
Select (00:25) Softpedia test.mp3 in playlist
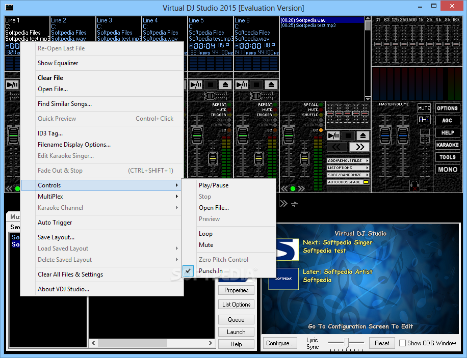tap(308, 25)
